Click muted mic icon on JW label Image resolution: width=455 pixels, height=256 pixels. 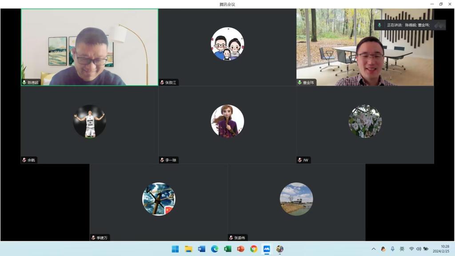tap(300, 160)
